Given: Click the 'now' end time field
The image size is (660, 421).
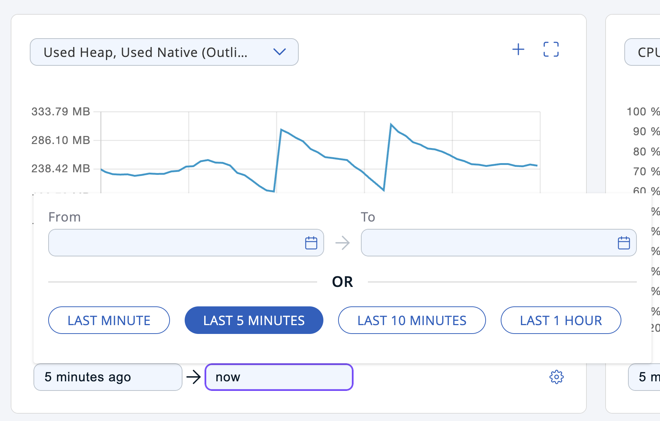Looking at the screenshot, I should [x=279, y=377].
